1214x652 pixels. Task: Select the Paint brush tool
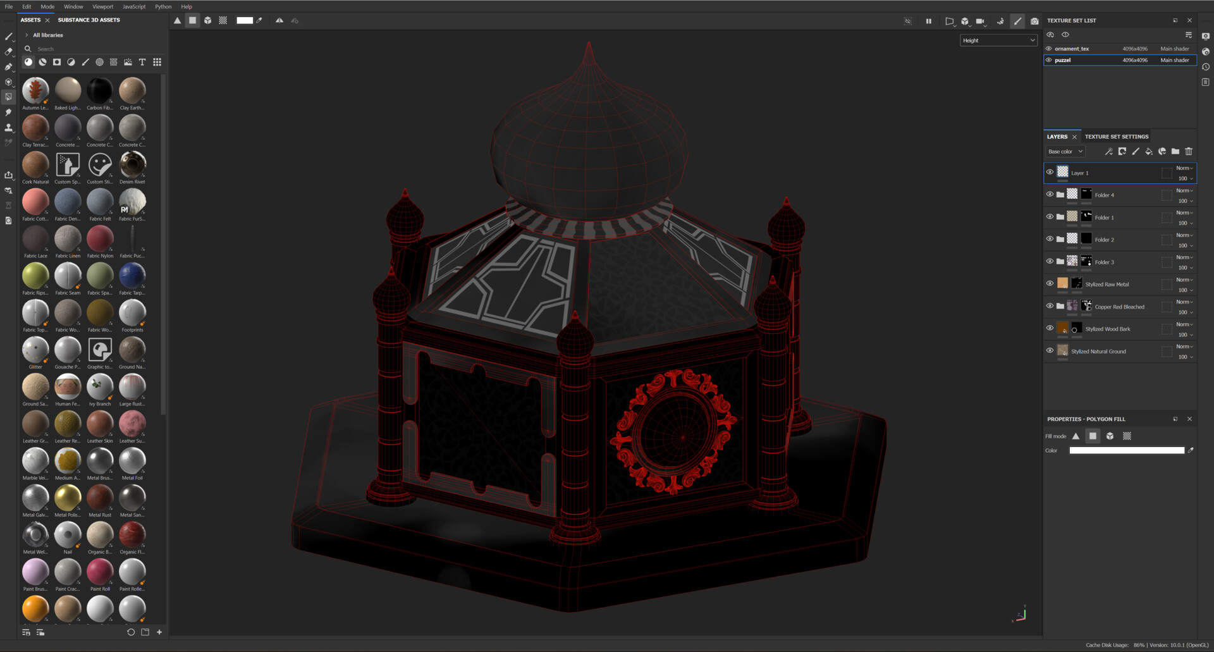pyautogui.click(x=8, y=37)
